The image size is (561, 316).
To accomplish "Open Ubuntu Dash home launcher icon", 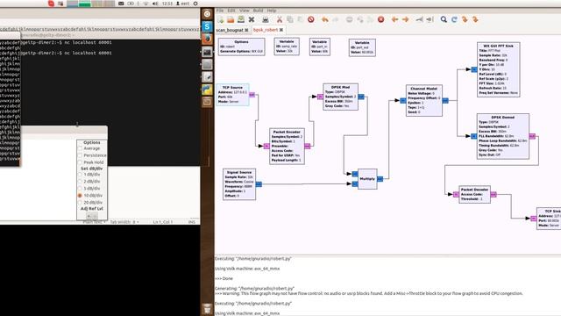I will click(x=207, y=14).
